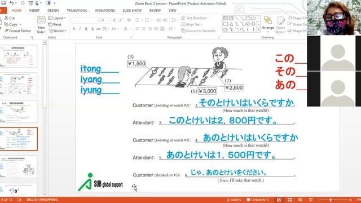
Task: Click the Copy icon
Action: (x=6, y=24)
